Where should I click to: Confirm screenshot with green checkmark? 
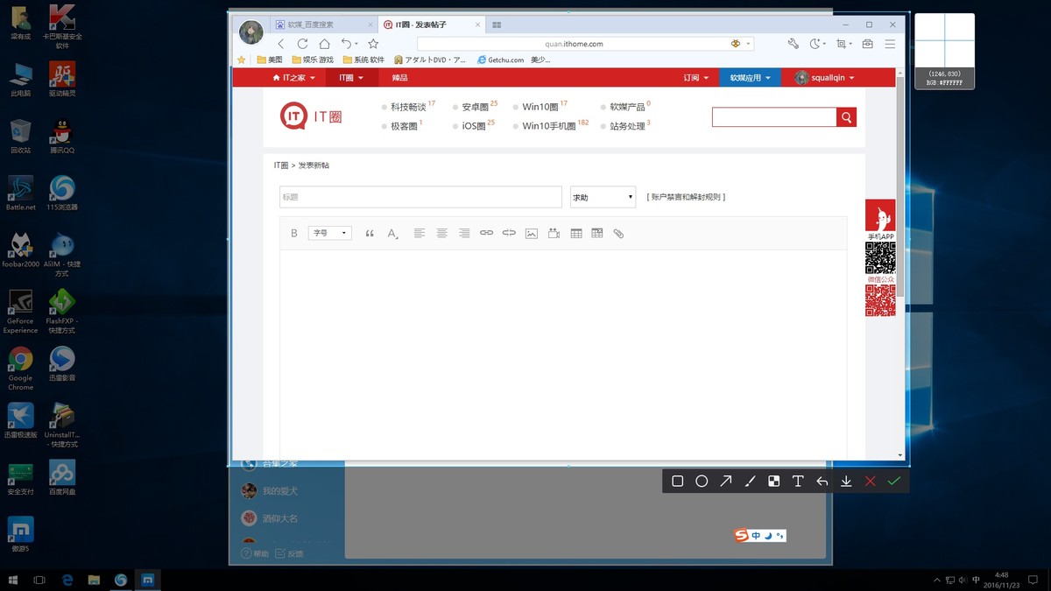pyautogui.click(x=893, y=482)
